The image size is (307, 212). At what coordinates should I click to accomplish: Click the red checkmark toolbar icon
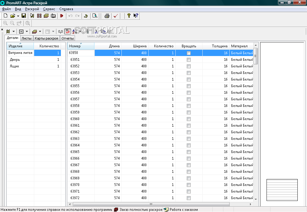click(x=115, y=16)
